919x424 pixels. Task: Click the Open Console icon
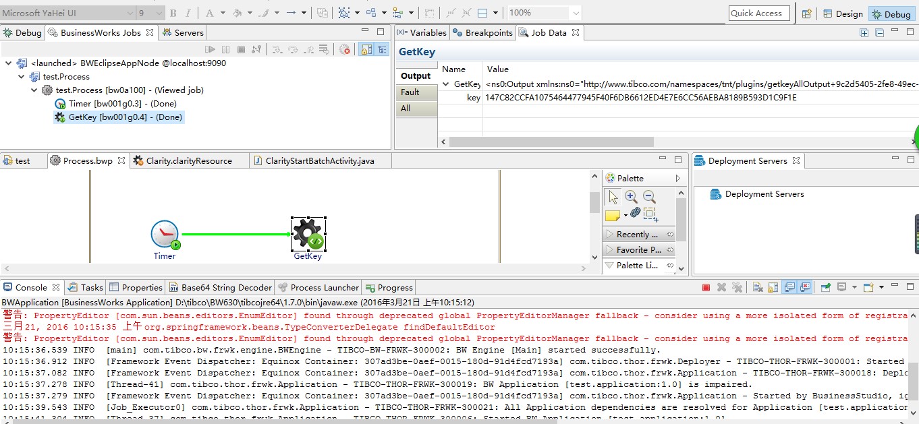tap(868, 287)
